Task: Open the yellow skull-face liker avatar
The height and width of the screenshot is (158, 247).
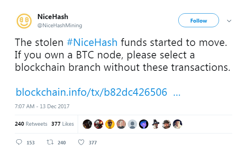Action: (x=110, y=124)
